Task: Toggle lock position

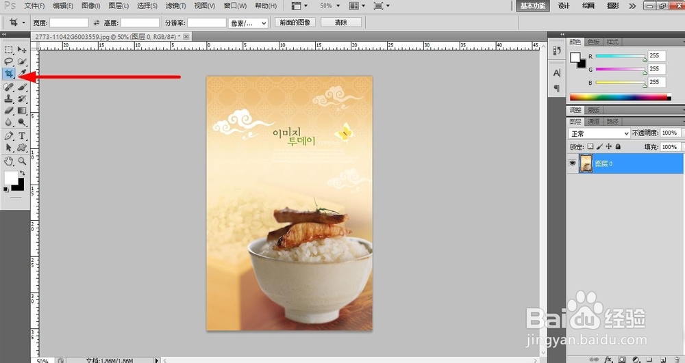Action: tap(608, 147)
